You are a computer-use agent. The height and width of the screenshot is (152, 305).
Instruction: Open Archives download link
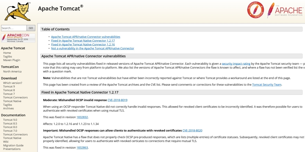8,109
